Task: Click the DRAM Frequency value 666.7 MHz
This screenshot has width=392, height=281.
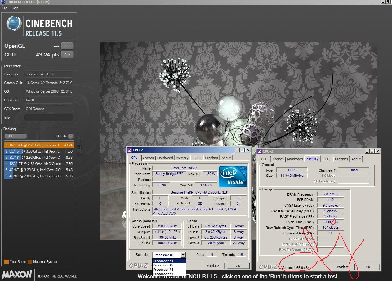Action: [x=331, y=194]
